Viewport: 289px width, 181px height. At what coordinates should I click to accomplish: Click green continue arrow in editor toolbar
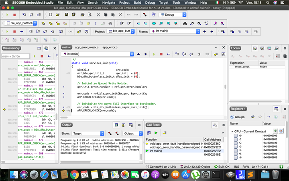coord(154,54)
